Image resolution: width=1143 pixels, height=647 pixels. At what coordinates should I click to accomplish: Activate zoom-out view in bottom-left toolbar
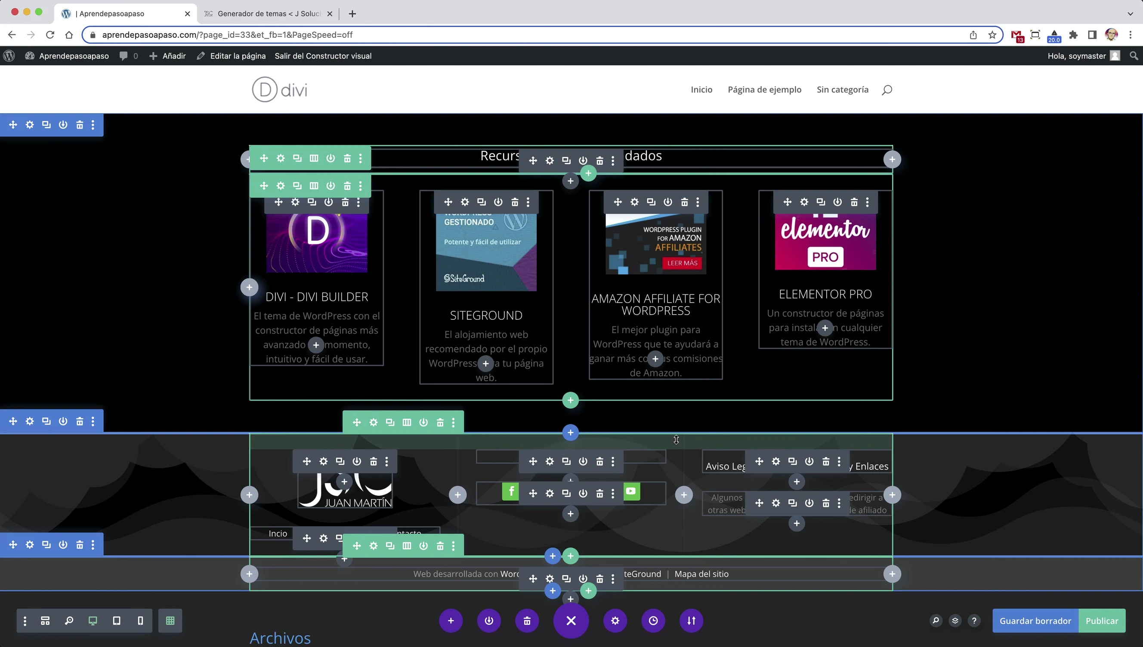(69, 621)
